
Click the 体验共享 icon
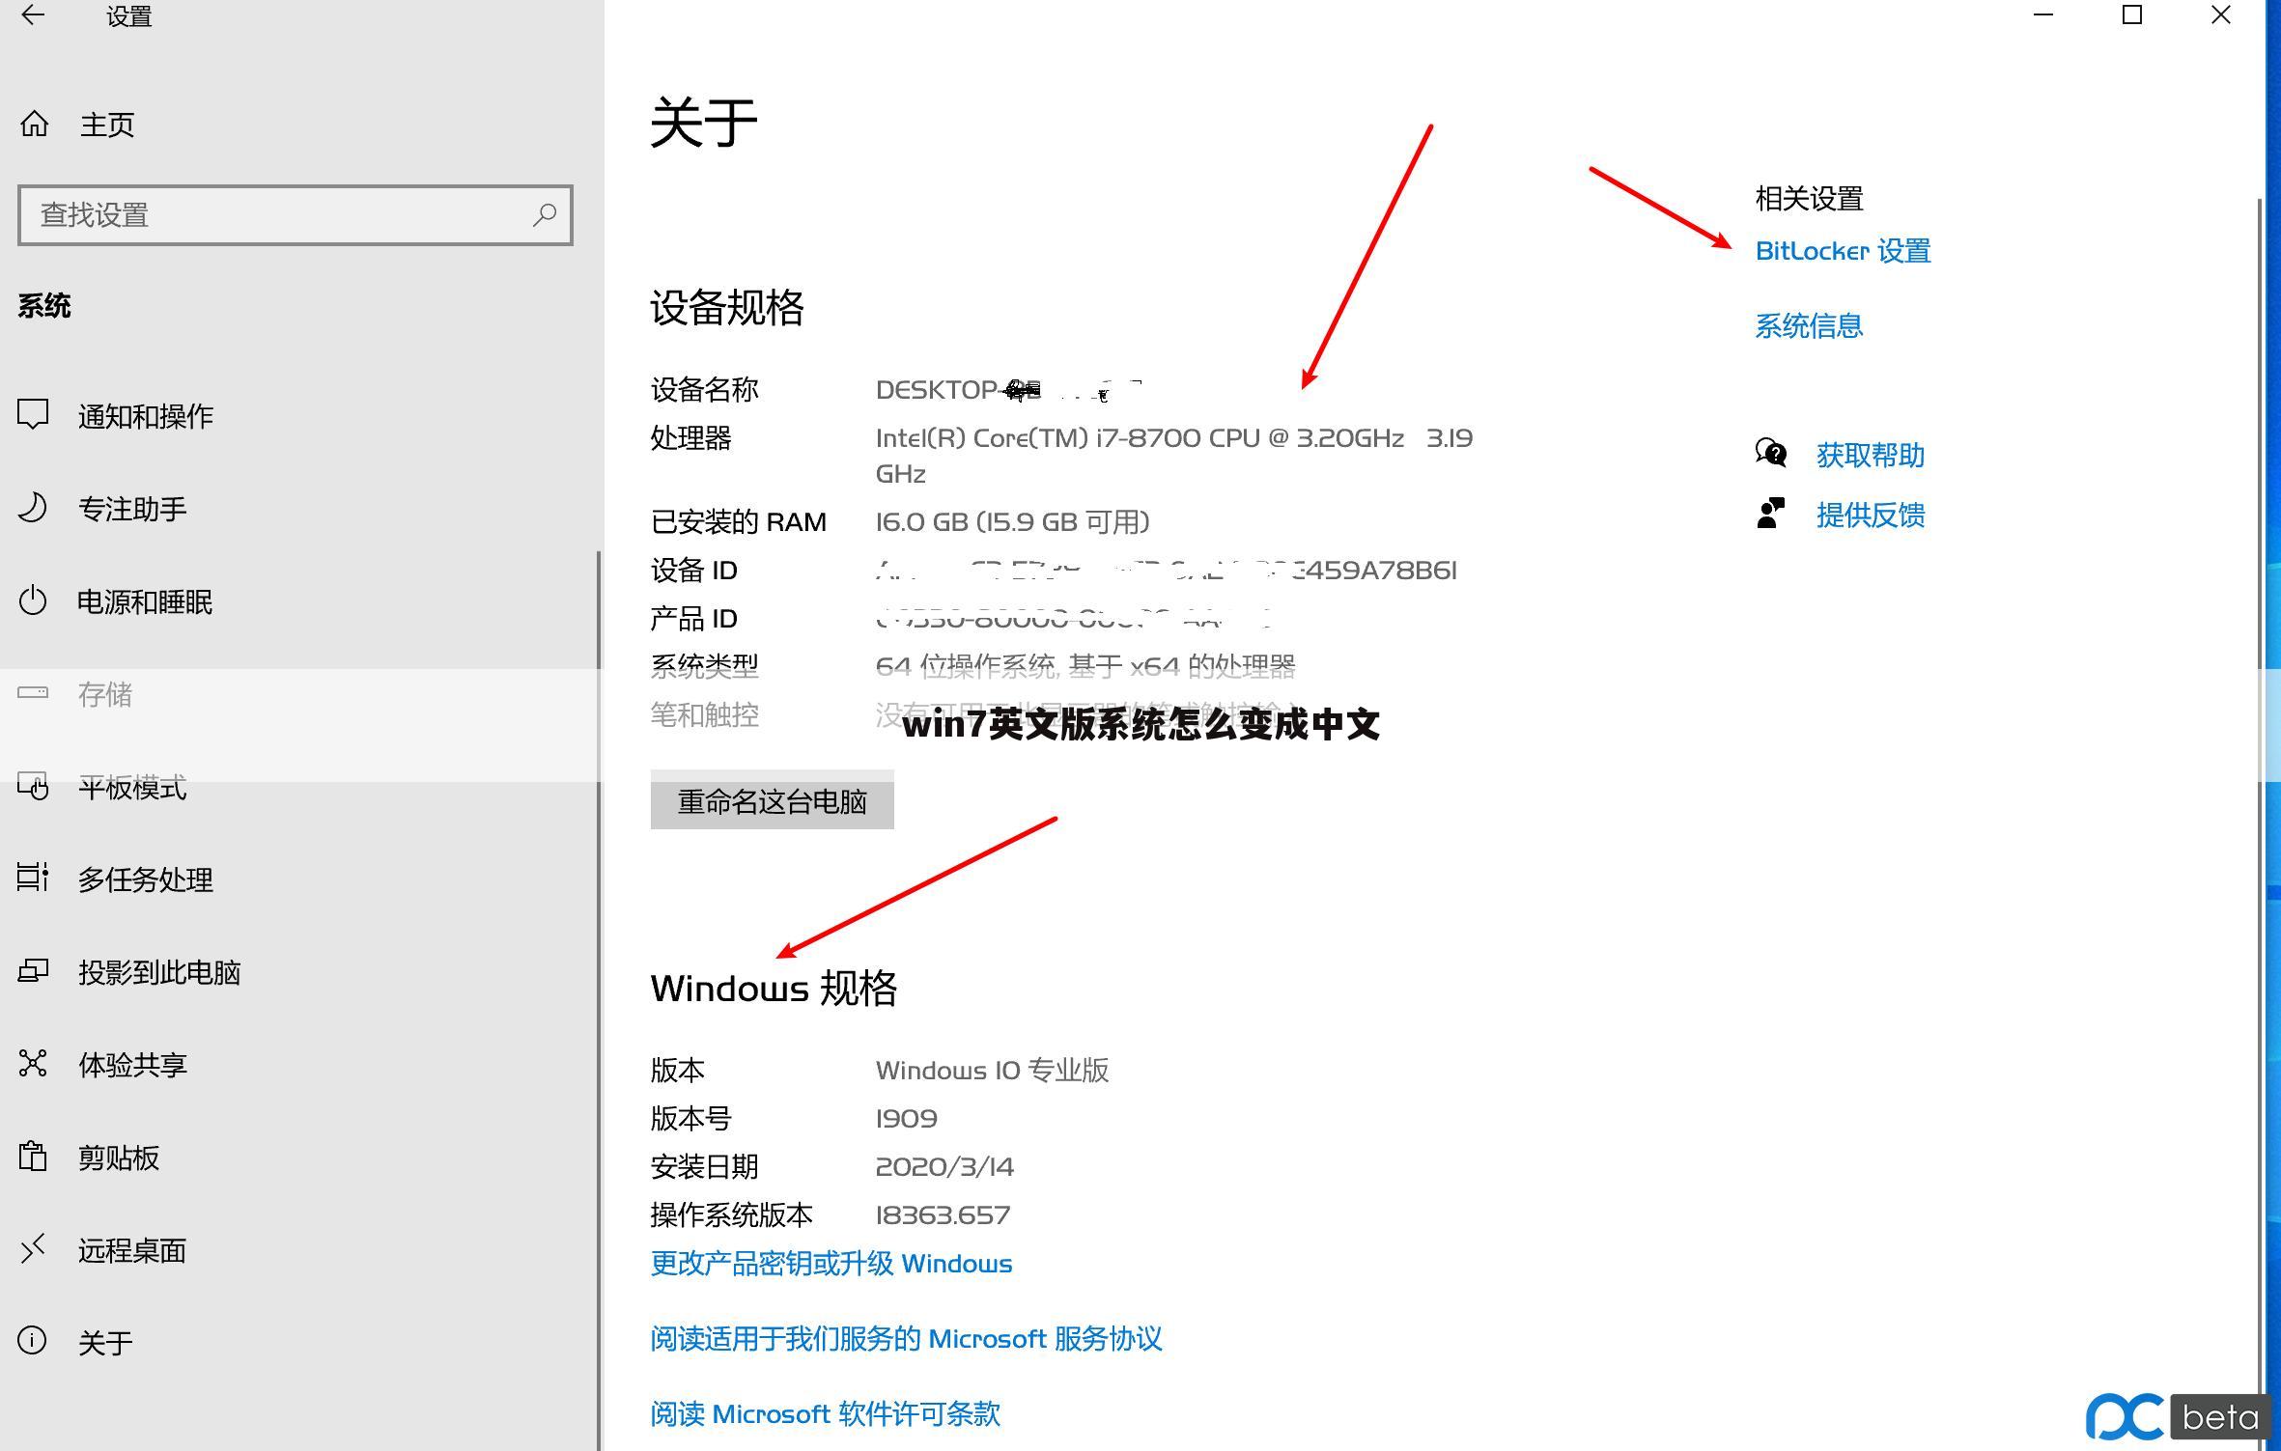point(33,1063)
